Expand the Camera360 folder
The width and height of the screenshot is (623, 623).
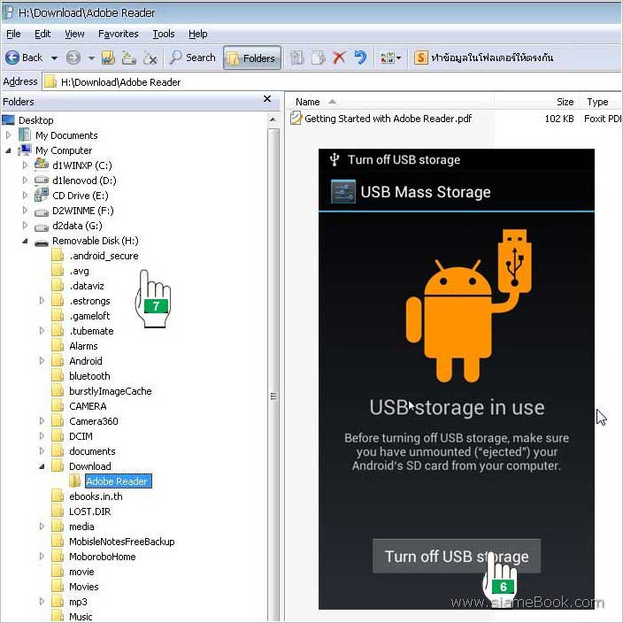tap(42, 421)
